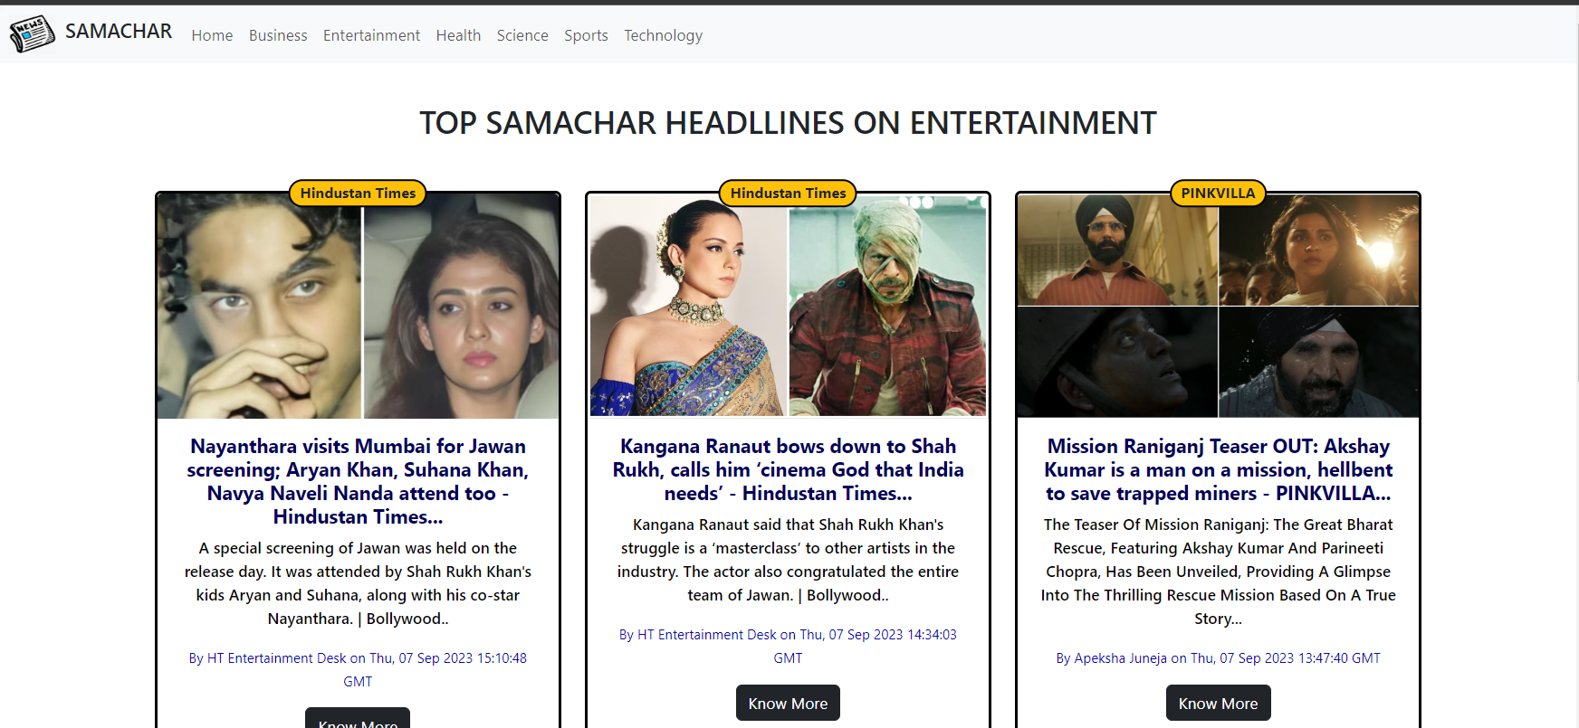Open headline about Mission Raniganj Teaser OUT
Viewport: 1579px width, 728px height.
1218,469
